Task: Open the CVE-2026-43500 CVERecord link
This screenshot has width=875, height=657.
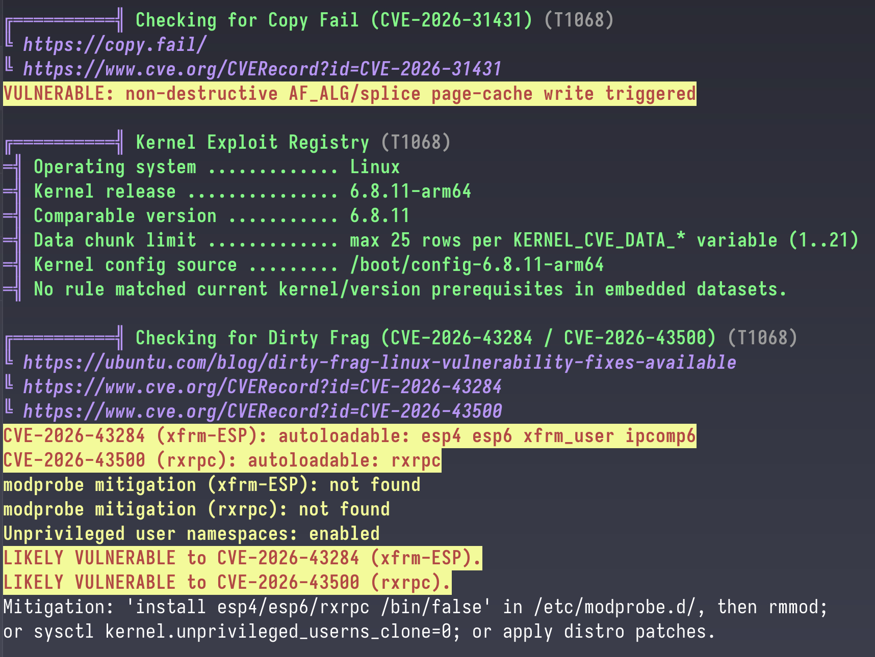Action: click(263, 412)
